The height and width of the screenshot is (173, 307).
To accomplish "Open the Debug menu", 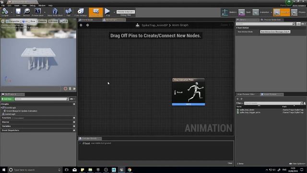I will [x=33, y=5].
